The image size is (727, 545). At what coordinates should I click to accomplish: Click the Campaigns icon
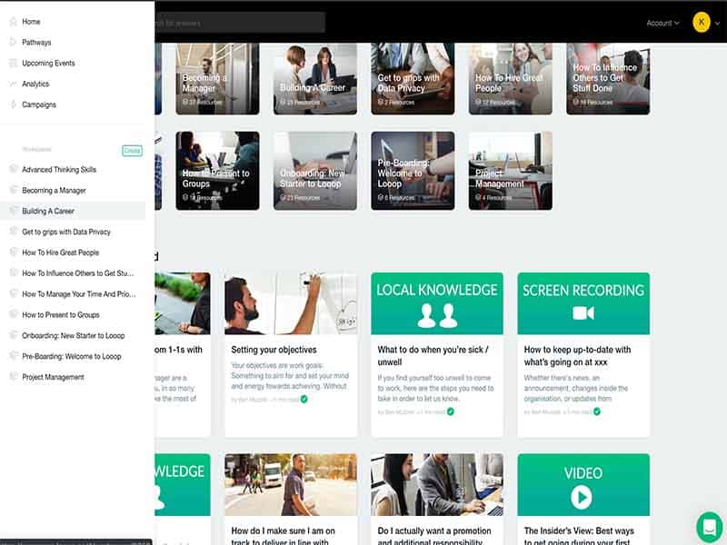coord(13,104)
